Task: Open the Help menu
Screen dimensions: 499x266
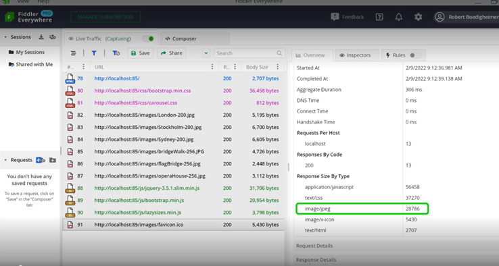Action: (43, 2)
